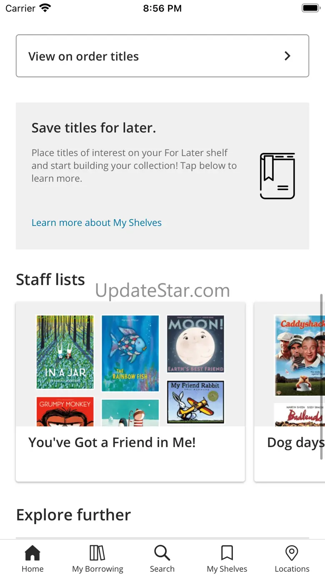The image size is (325, 578).
Task: Tap the Locations pin icon
Action: point(292,553)
